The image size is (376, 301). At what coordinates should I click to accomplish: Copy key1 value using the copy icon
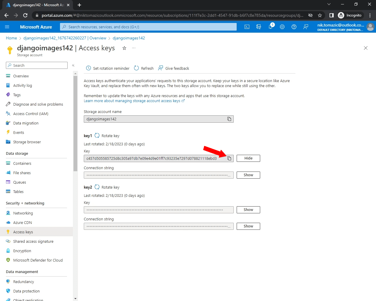click(229, 158)
